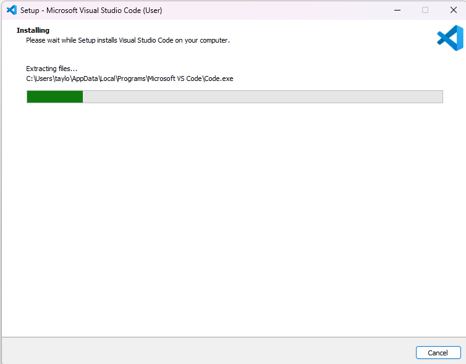Click the green installation progress bar
Viewport: 466px width, 364px height.
(x=235, y=96)
